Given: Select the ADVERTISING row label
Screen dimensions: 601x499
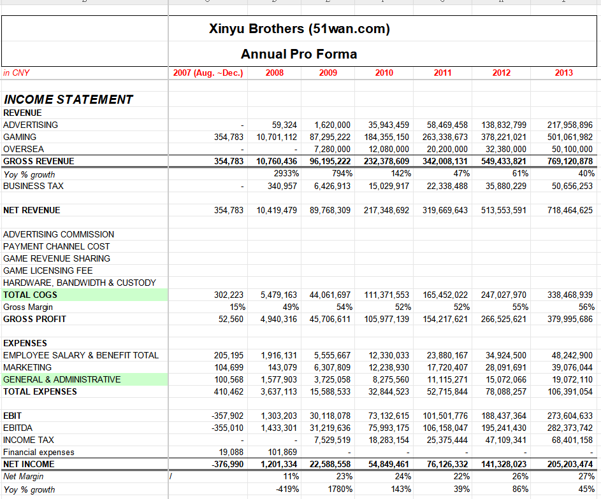Looking at the screenshot, I should (x=31, y=125).
